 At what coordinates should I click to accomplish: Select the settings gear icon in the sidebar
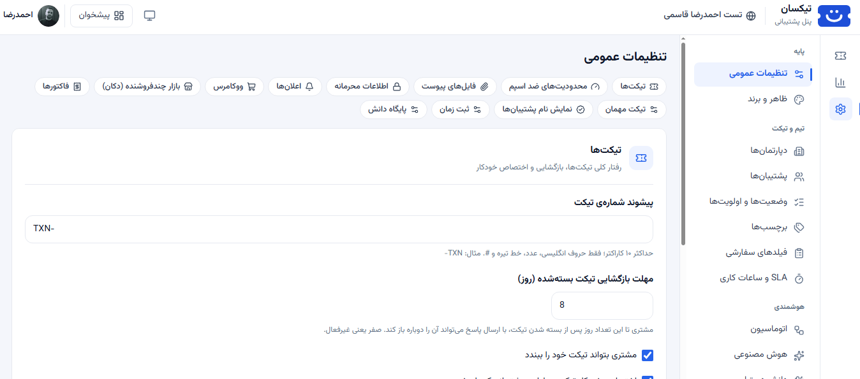point(840,110)
